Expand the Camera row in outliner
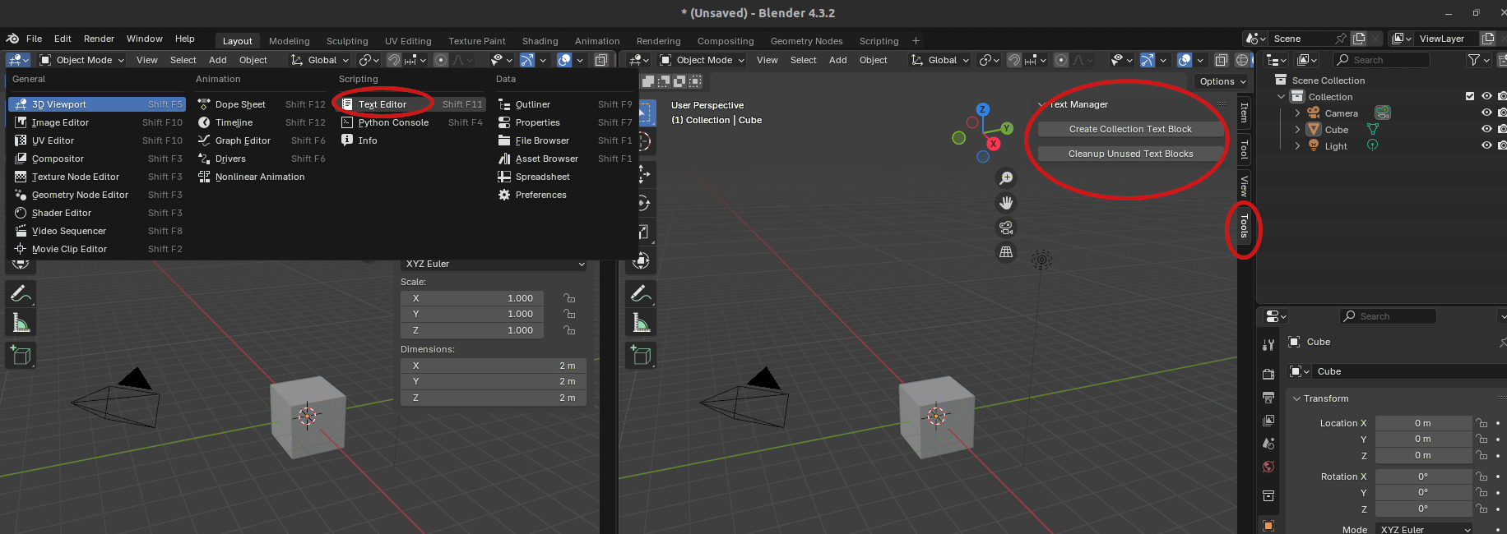This screenshot has width=1507, height=534. click(1297, 113)
